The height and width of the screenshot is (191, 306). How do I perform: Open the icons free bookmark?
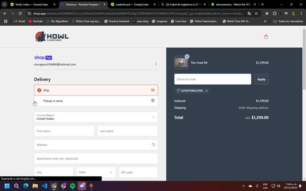point(178,21)
